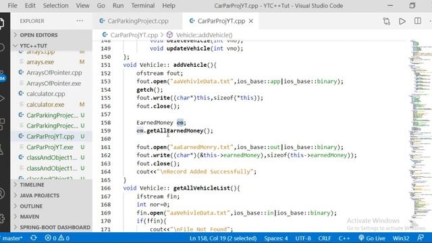432x243 pixels.
Task: Click the Open Changes compare icon
Action: click(387, 21)
